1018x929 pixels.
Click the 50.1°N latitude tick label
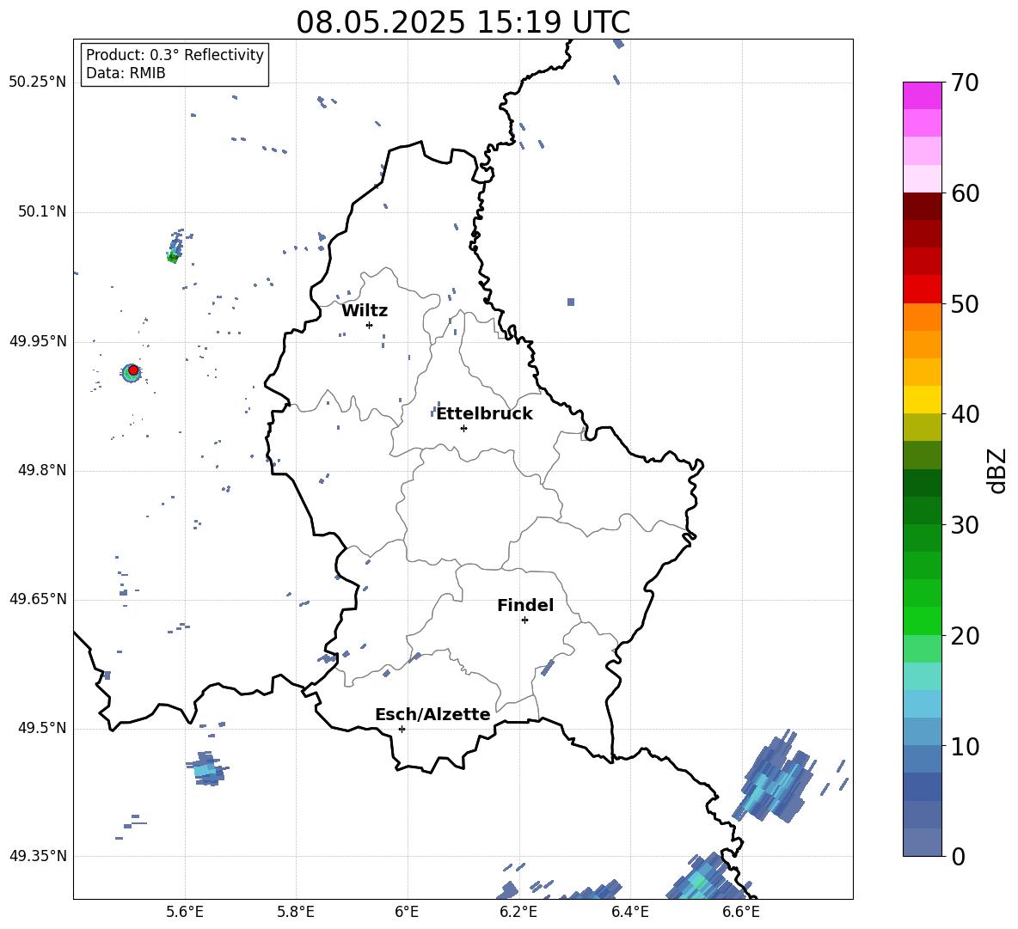[42, 211]
